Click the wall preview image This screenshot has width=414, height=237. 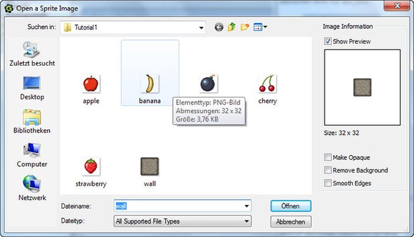pos(362,88)
